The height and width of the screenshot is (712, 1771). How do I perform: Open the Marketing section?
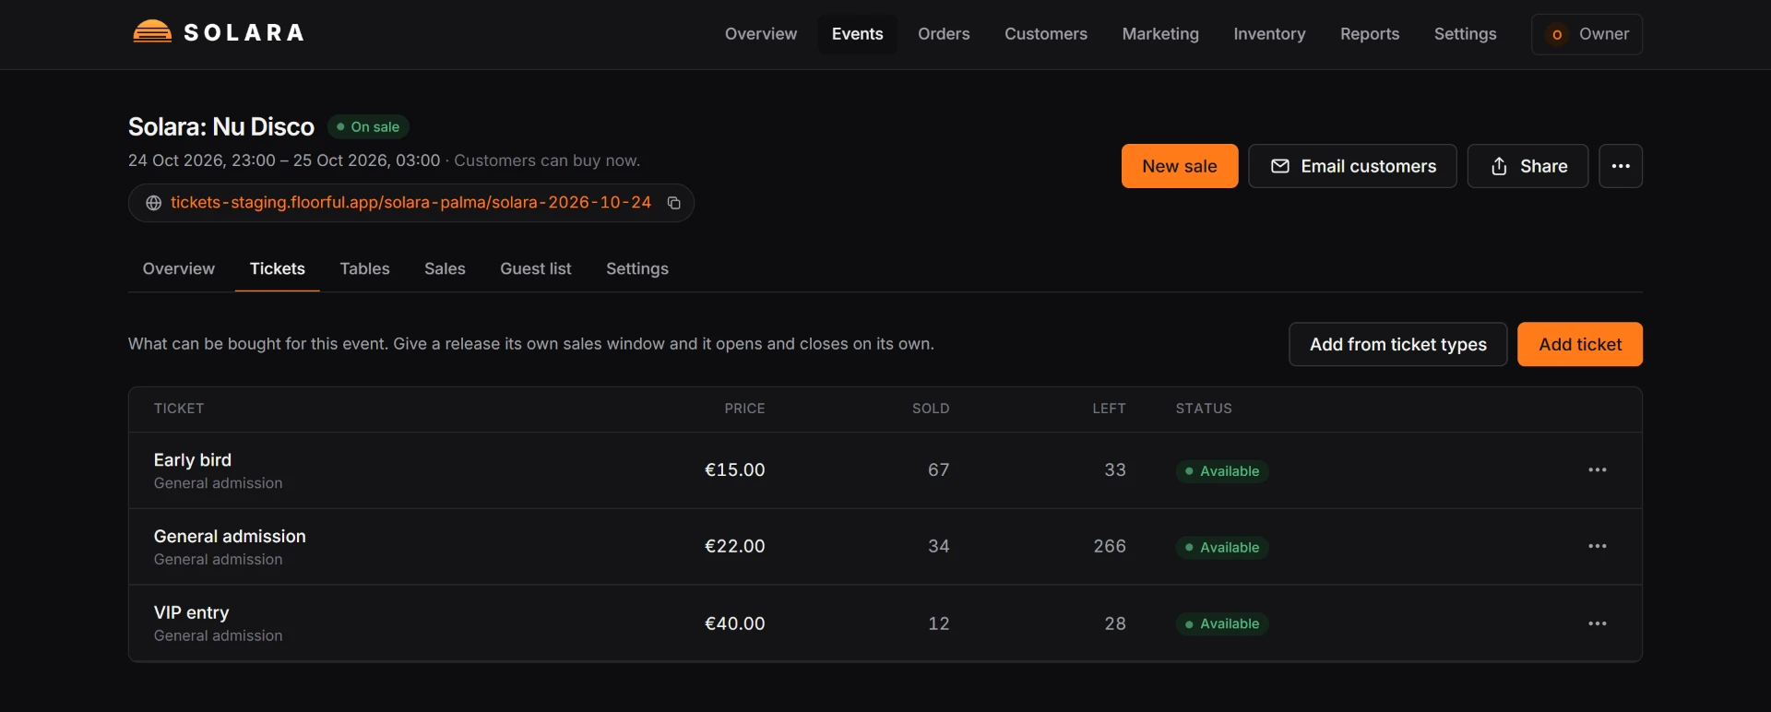1160,34
